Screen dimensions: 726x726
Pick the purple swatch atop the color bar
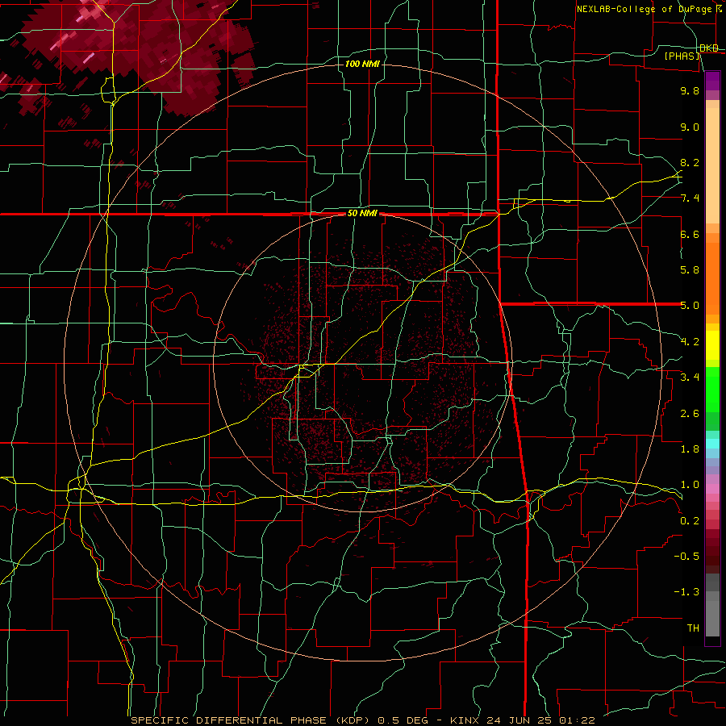[x=712, y=81]
